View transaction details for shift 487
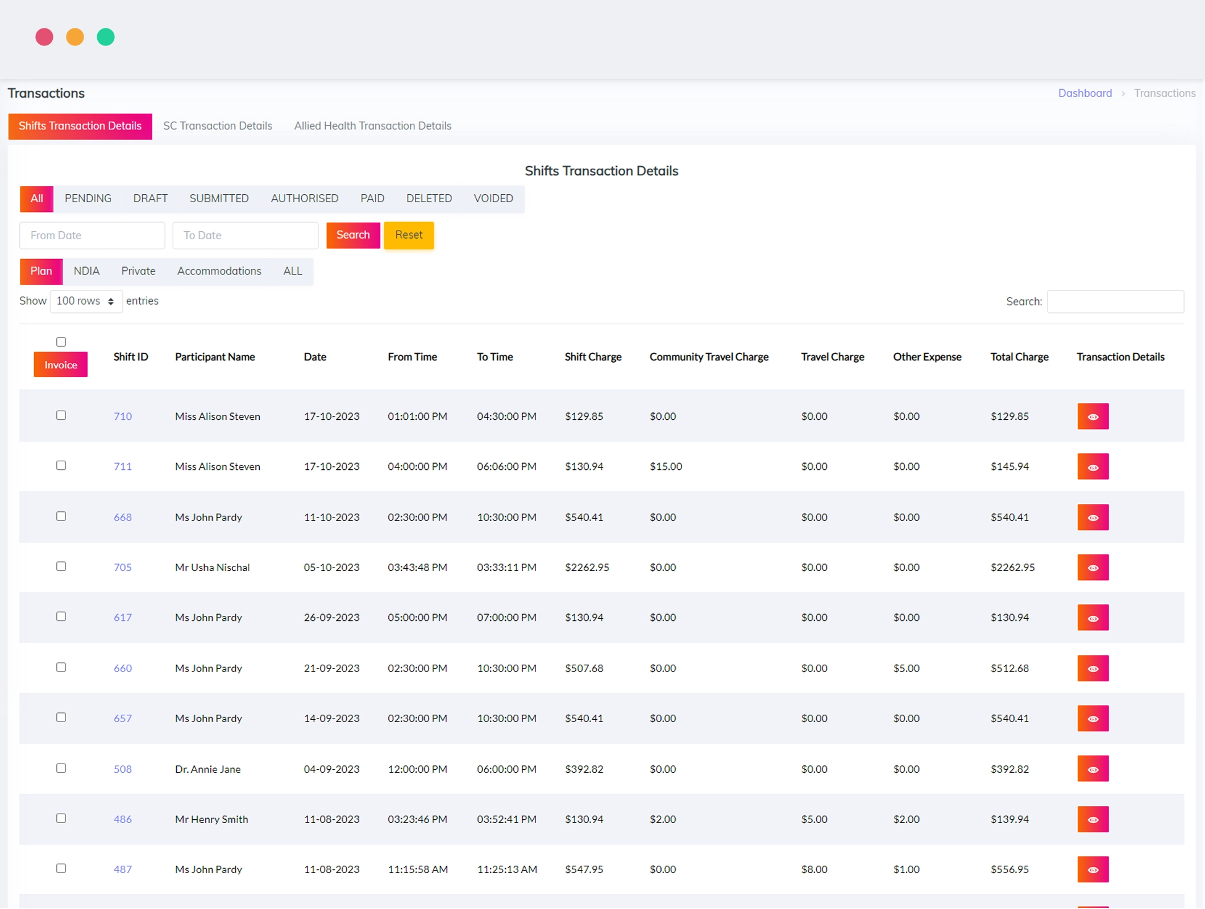This screenshot has height=909, width=1205. coord(1092,869)
